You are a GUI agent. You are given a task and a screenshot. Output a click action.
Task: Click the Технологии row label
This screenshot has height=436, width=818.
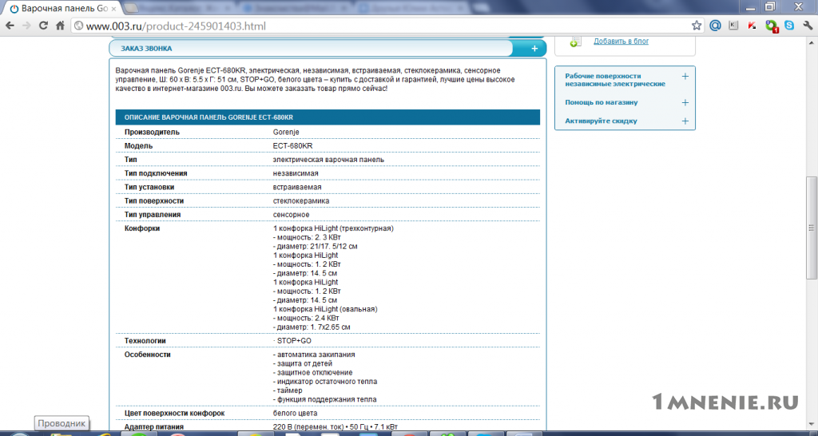(x=145, y=341)
